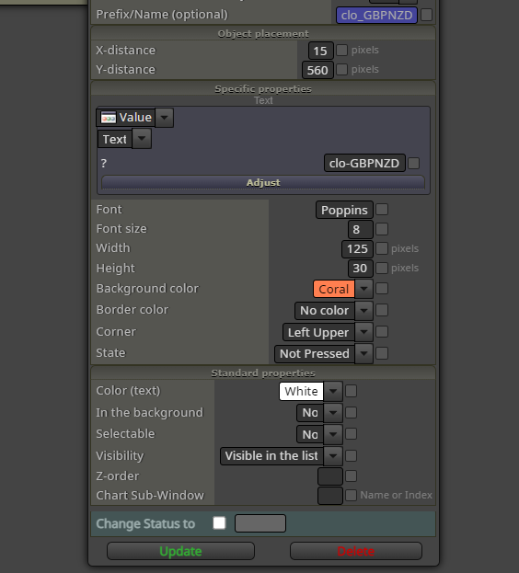
Task: Tick the Border color row checkbox
Action: 382,310
